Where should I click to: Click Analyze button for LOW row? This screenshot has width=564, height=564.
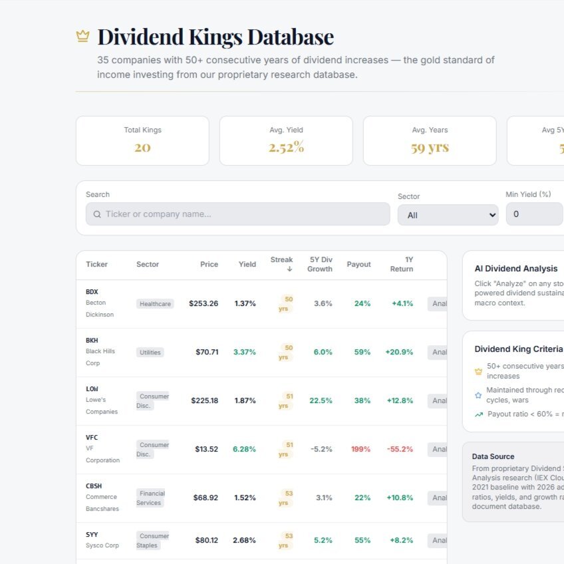tap(438, 400)
